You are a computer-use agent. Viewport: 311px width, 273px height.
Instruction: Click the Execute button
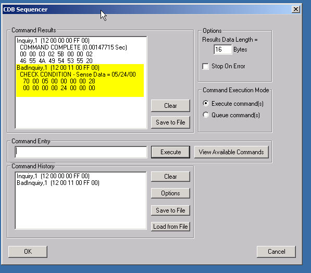coord(170,152)
